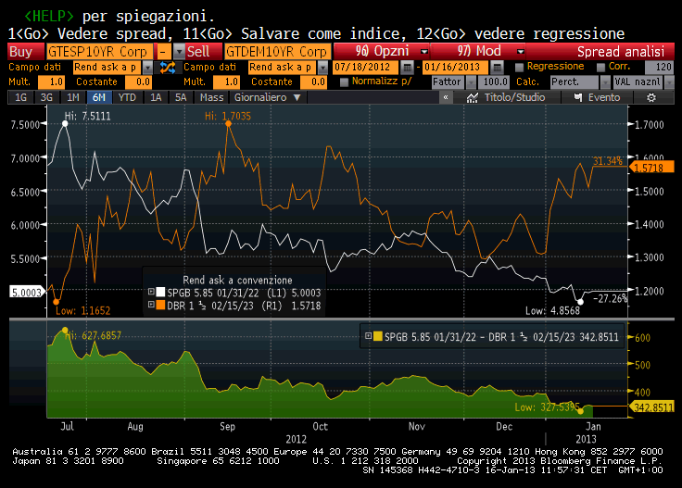Image resolution: width=682 pixels, height=488 pixels.
Task: Click the swap securities arrows icon
Action: pos(168,68)
